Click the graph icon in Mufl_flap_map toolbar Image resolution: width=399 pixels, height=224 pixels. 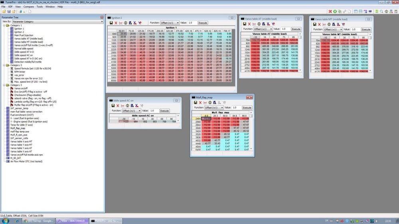(205, 102)
